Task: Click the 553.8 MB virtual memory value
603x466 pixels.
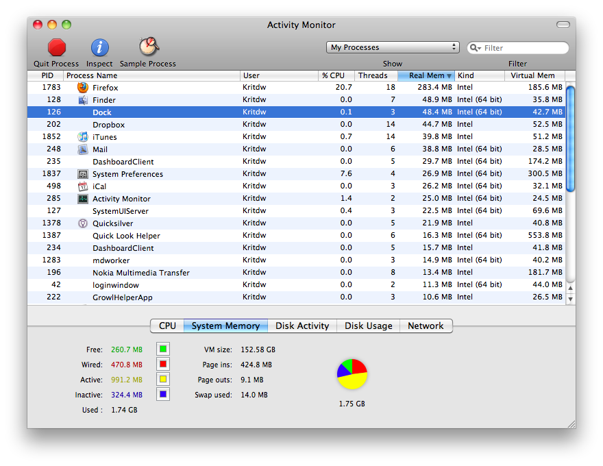Action: click(x=545, y=235)
